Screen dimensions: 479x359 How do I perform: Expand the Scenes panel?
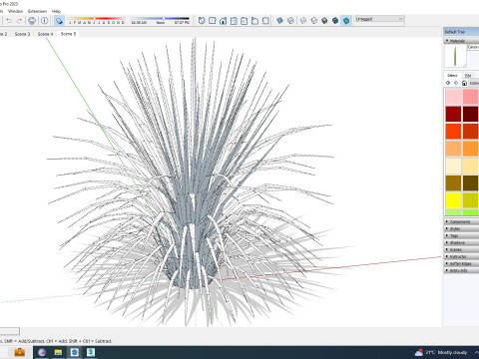(461, 249)
